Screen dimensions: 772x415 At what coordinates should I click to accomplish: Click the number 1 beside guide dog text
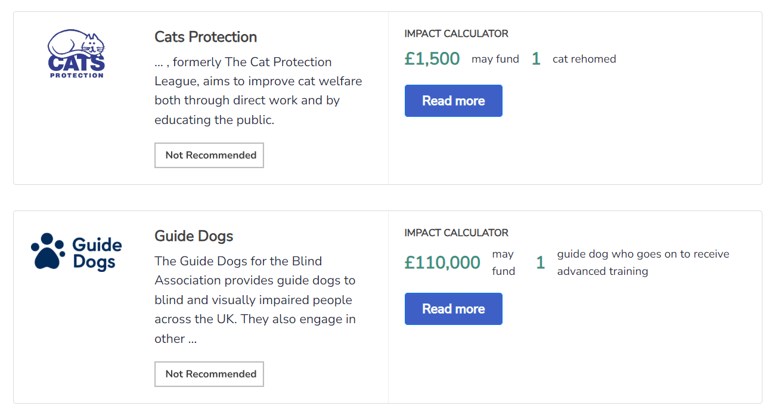pos(540,263)
